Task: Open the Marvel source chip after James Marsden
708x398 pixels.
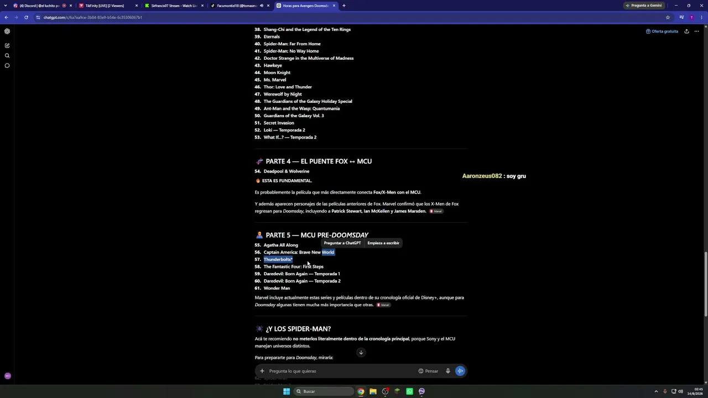Action: [436, 211]
